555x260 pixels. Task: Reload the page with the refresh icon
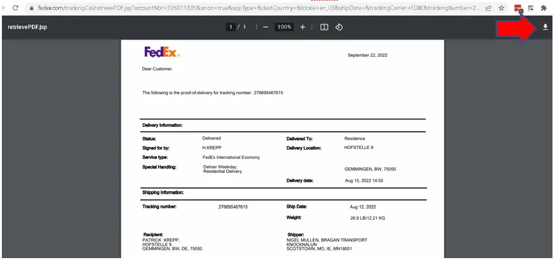pos(15,8)
